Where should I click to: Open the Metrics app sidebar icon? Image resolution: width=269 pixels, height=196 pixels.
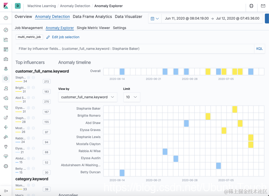pos(6,88)
